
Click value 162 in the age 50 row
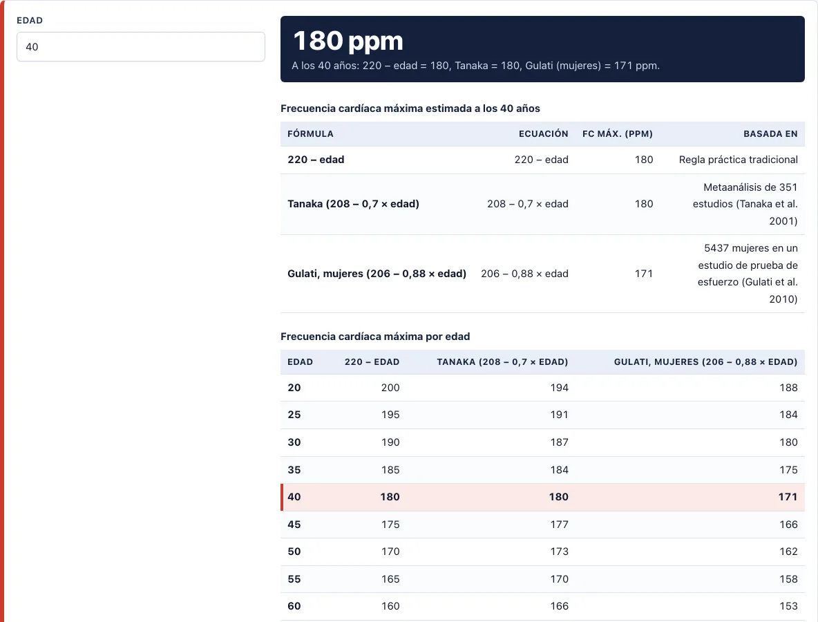click(788, 552)
